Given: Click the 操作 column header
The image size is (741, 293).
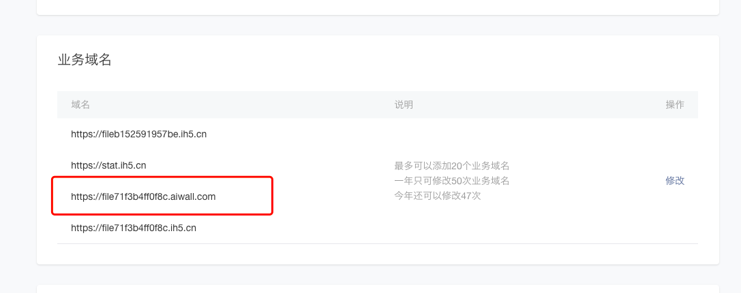Looking at the screenshot, I should pos(674,105).
